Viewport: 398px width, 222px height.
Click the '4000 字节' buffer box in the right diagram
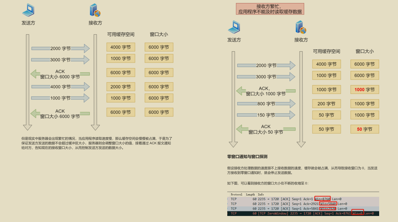coord(326,64)
